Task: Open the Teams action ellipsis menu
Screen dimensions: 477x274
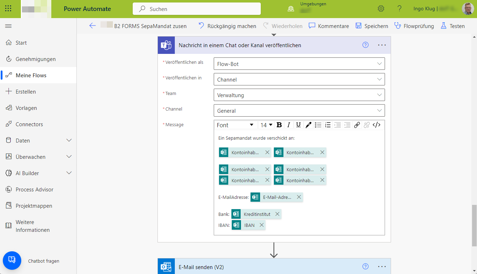Action: pos(381,45)
